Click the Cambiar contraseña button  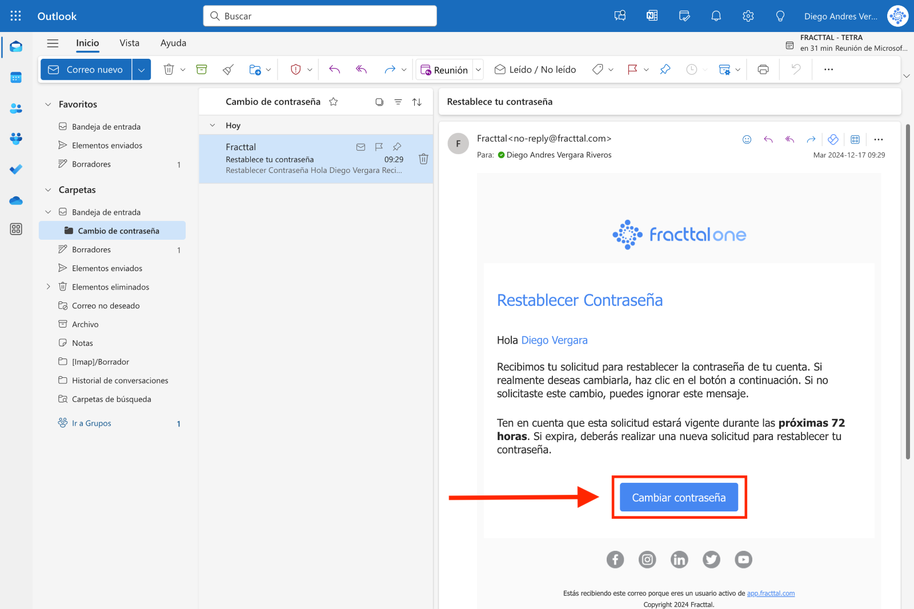point(679,497)
